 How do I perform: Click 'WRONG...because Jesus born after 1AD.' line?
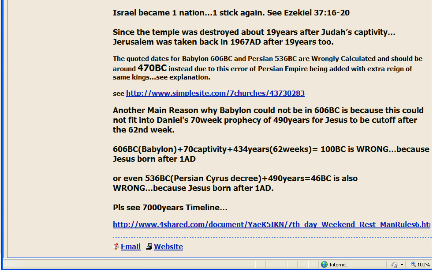click(193, 188)
